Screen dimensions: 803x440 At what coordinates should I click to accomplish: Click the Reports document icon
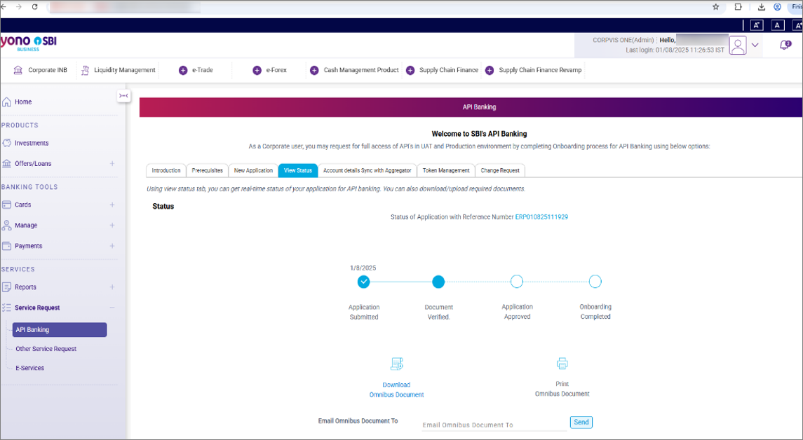point(6,287)
